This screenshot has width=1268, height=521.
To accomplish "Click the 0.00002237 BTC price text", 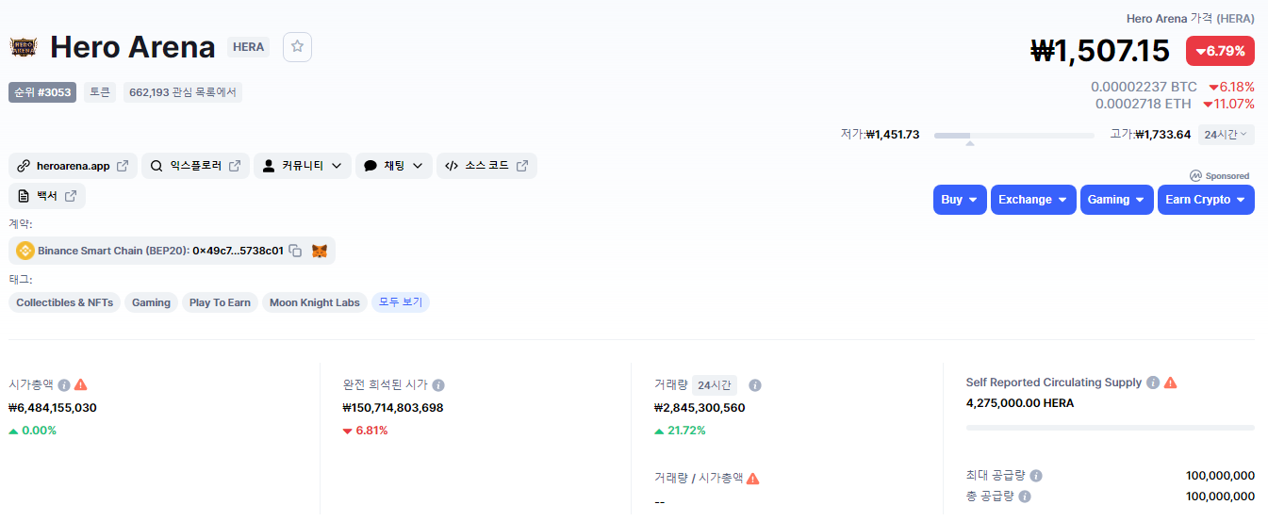I will (x=1144, y=87).
